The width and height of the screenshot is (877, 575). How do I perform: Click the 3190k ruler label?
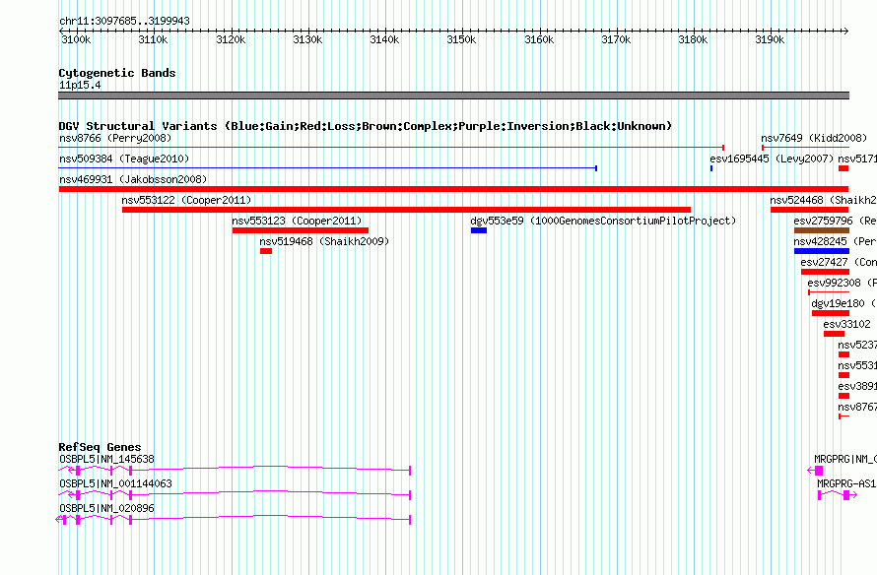pos(770,39)
